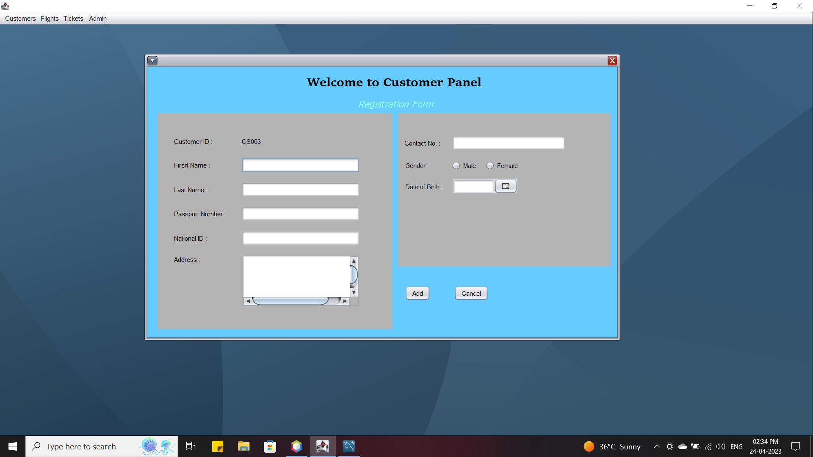Open NetBeans IDE from the taskbar
This screenshot has height=457, width=813.
296,446
